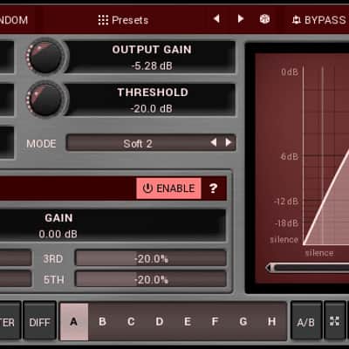
Task: Select preset slot A
Action: coord(74,322)
